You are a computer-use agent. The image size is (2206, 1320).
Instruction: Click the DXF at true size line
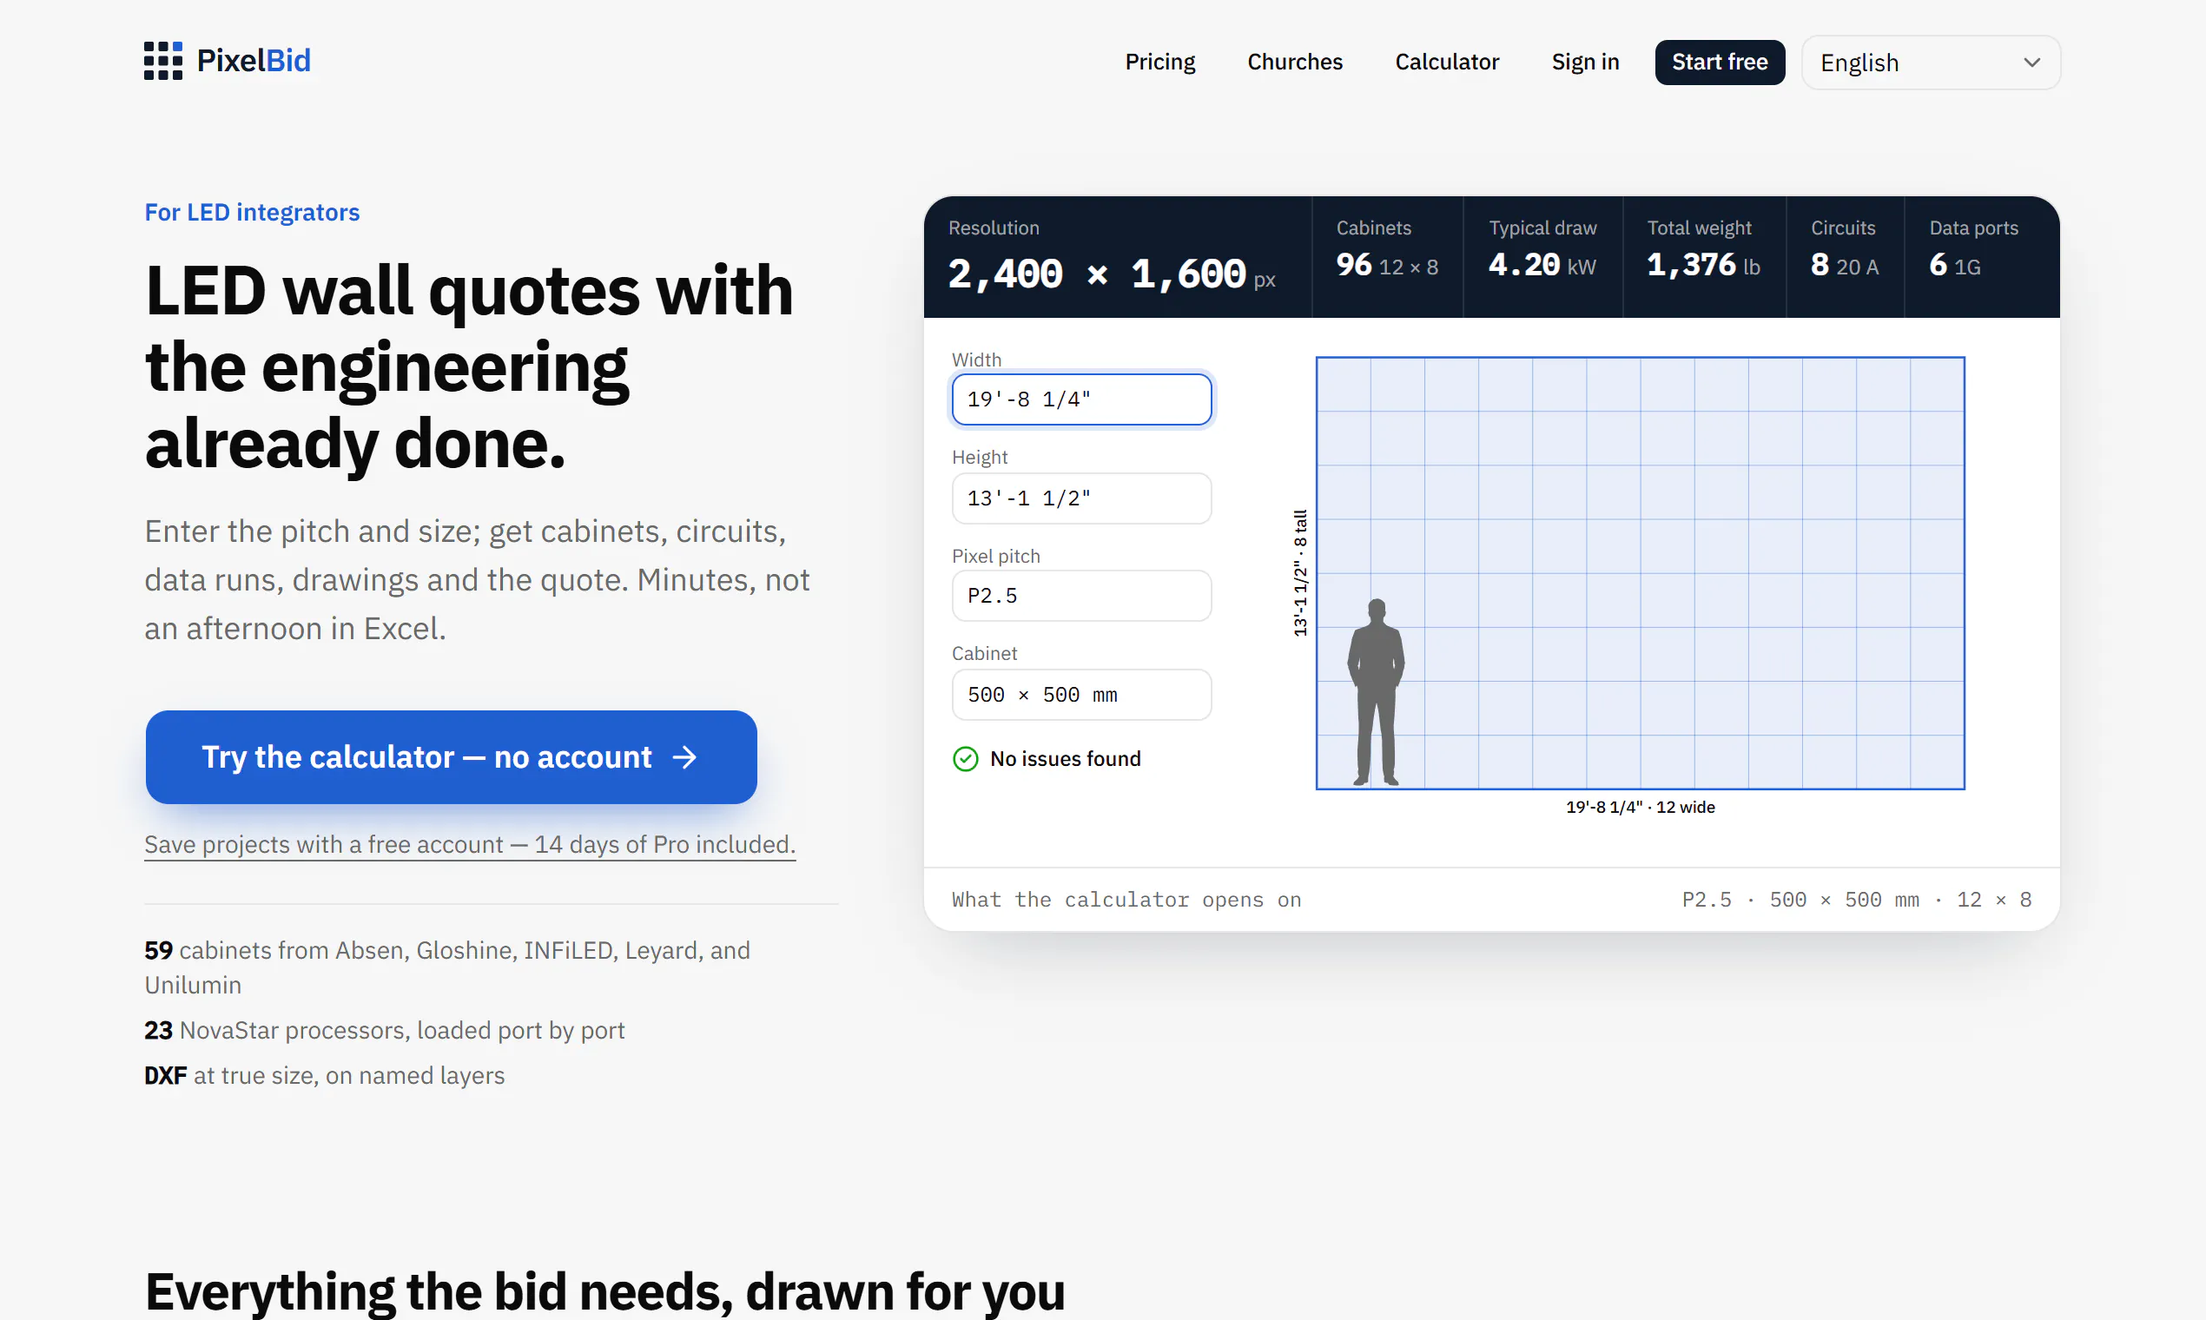(324, 1075)
